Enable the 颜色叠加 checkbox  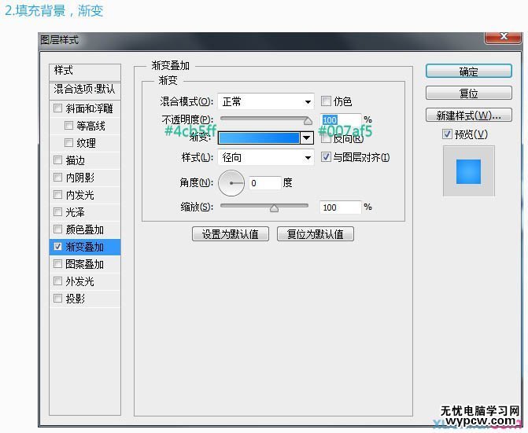(58, 229)
